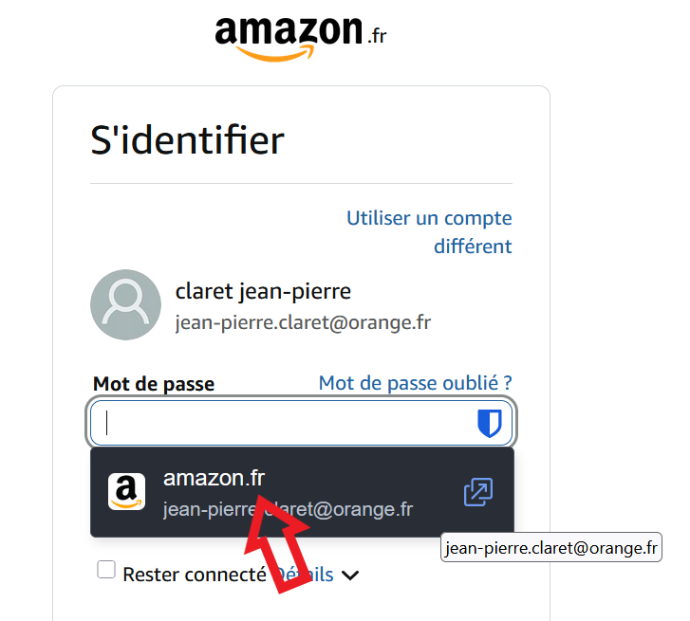Open the Mot de passe oublié link
The height and width of the screenshot is (621, 690).
[x=415, y=383]
